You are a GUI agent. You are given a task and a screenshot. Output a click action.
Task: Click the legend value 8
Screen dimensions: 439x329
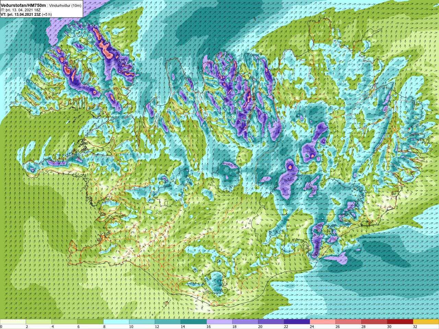105,327
